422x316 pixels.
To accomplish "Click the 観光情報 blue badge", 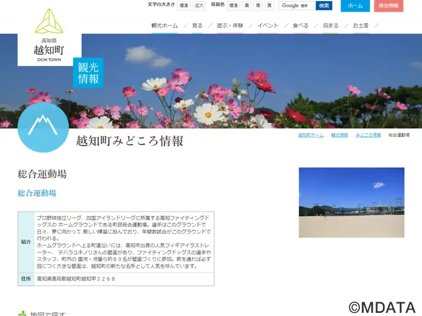I will [88, 73].
